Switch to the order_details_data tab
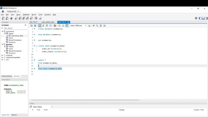Viewport: 208px width, 117px height. coord(48,22)
